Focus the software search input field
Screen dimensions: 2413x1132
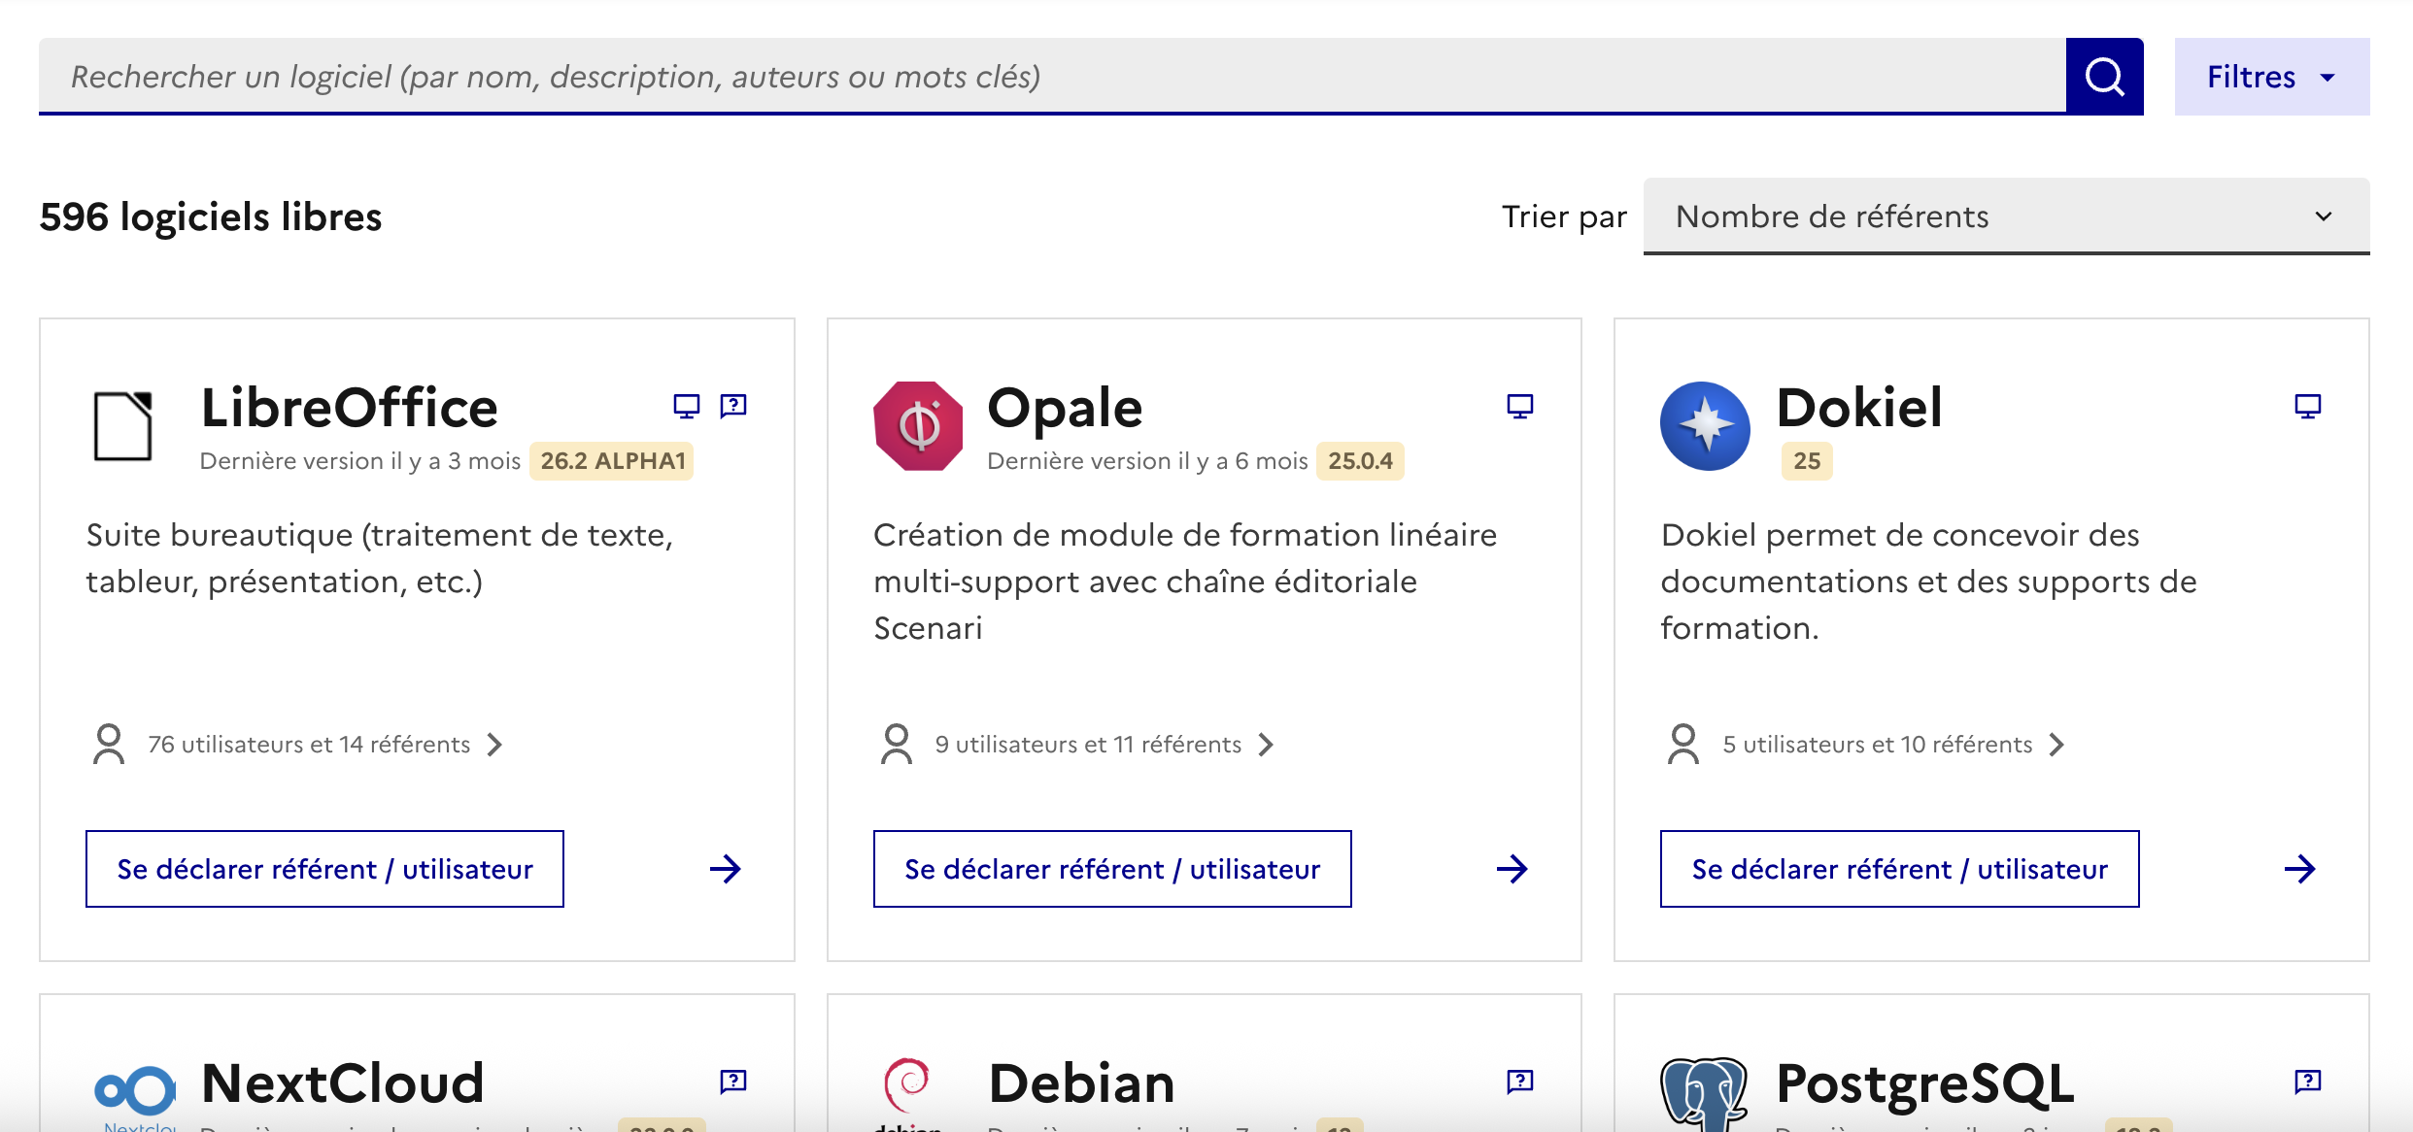point(1051,77)
